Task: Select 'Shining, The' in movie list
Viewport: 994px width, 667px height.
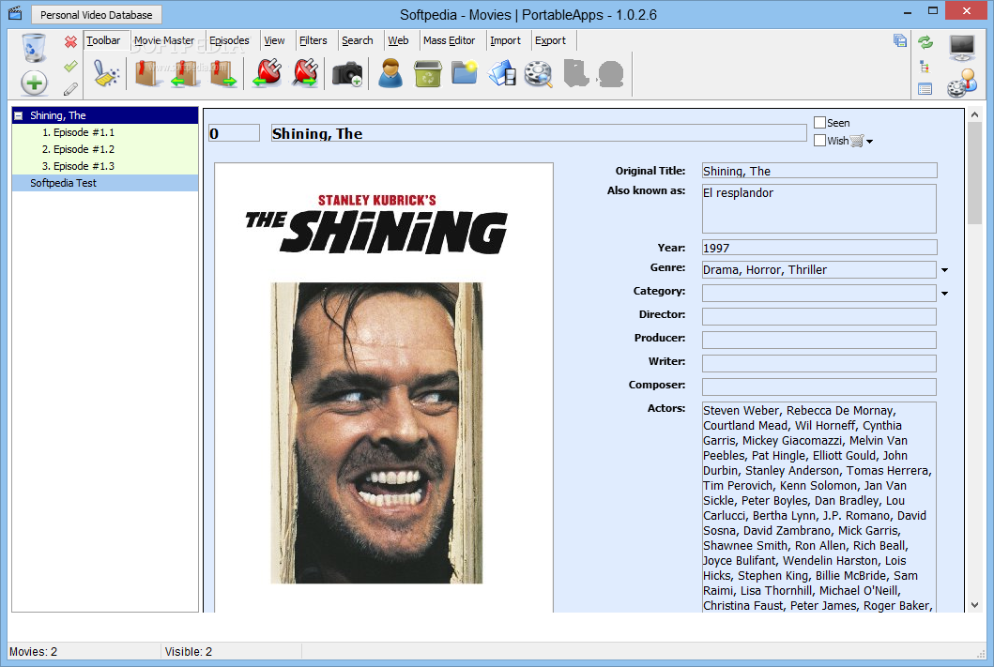Action: (x=105, y=115)
